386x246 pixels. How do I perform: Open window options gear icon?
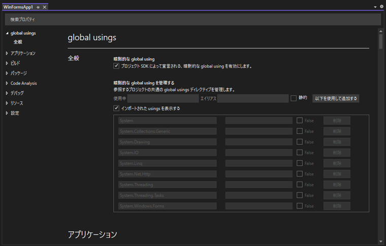pyautogui.click(x=381, y=7)
